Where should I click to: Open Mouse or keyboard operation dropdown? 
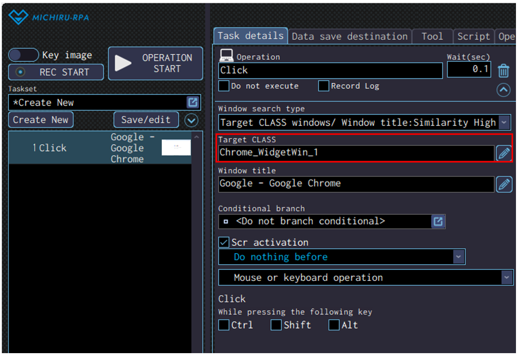click(x=507, y=278)
